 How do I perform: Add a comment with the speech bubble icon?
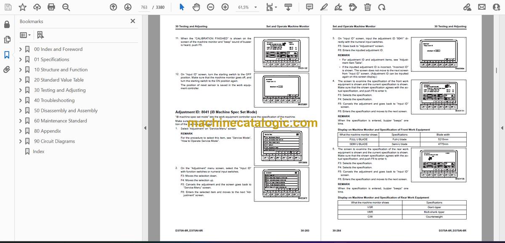click(x=309, y=7)
